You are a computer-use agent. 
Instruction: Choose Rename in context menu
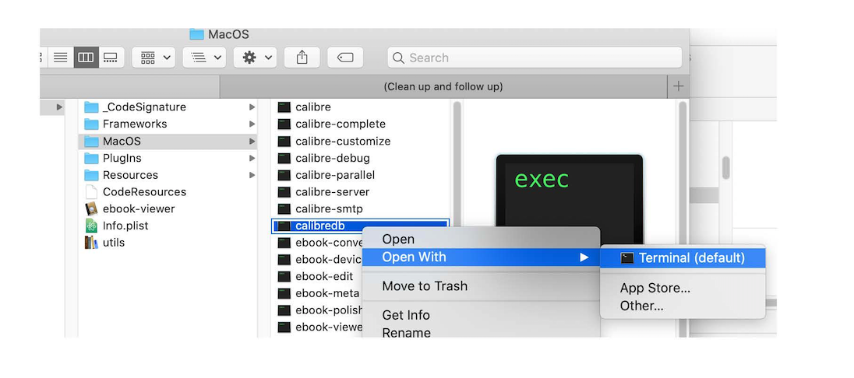coord(481,332)
